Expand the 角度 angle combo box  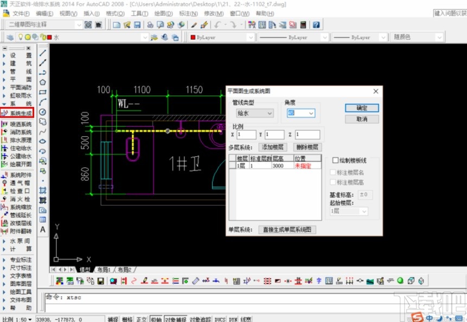pos(311,113)
